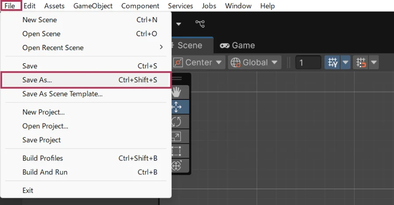The width and height of the screenshot is (394, 205).
Task: Grab the tools overlay drag handle
Action: coord(177,79)
